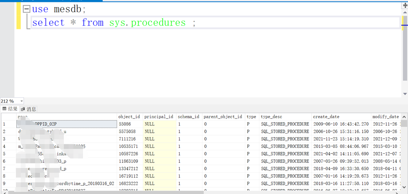Click sys.procedures in the query text
408x194 pixels.
147,23
